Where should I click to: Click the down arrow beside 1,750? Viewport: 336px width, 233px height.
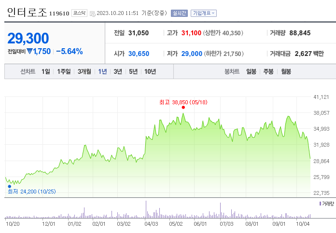tap(29, 52)
